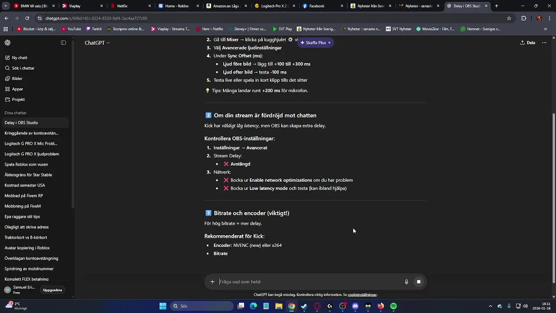Image resolution: width=556 pixels, height=313 pixels.
Task: Dismiss the Skaffa Plus banner
Action: point(329,43)
